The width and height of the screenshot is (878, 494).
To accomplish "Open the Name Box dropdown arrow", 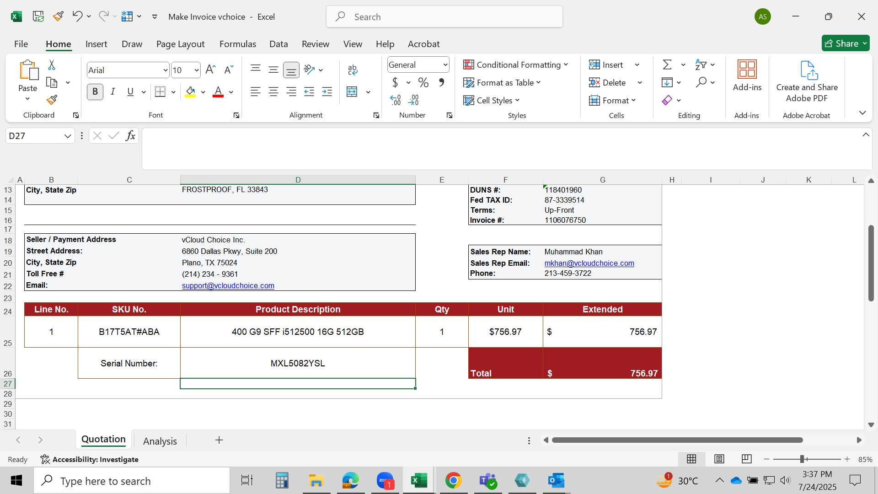I will [68, 136].
